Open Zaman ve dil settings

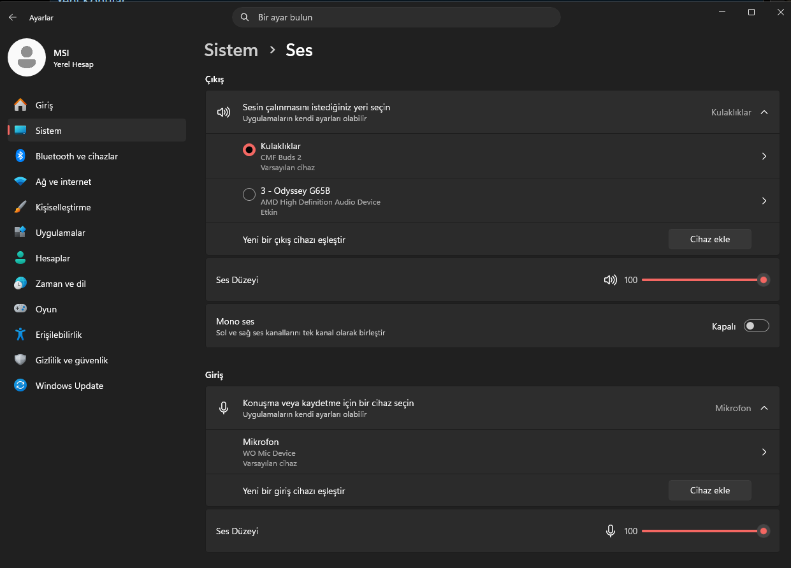click(x=97, y=284)
